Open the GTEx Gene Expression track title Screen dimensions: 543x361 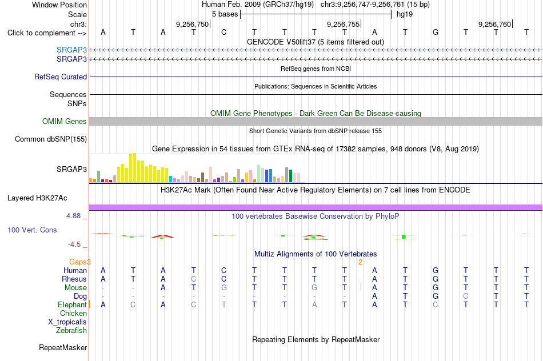tap(316, 149)
